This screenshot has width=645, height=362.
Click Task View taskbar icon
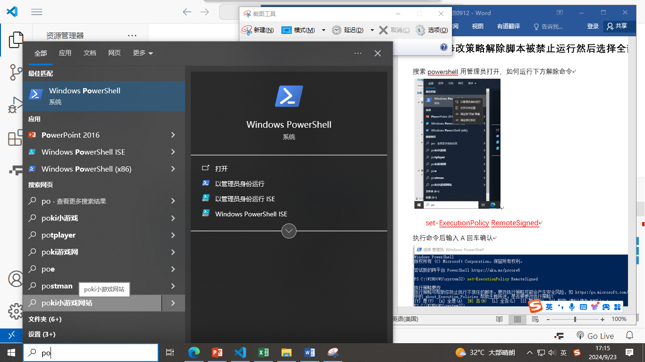point(170,353)
